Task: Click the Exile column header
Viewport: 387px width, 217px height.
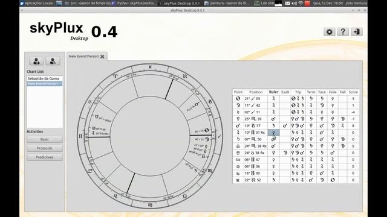Action: pyautogui.click(x=333, y=92)
